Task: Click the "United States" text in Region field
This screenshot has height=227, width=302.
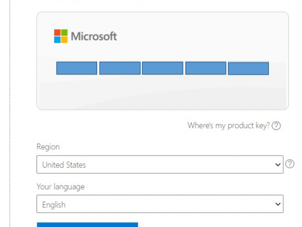Action: click(64, 165)
